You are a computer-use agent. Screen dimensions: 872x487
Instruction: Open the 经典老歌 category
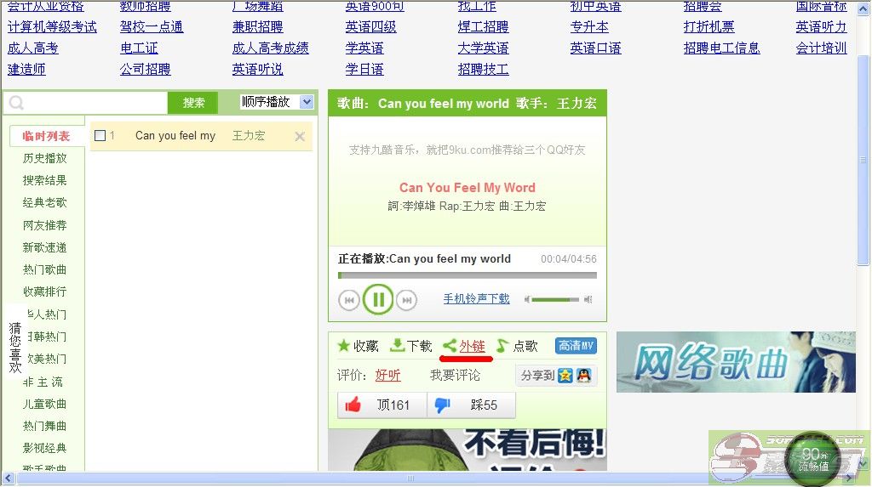[x=44, y=202]
